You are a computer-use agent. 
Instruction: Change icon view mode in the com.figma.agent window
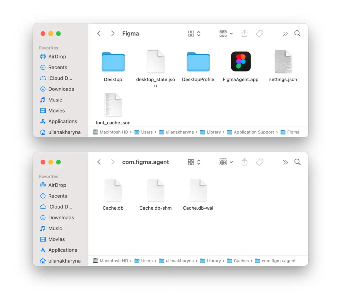(194, 162)
